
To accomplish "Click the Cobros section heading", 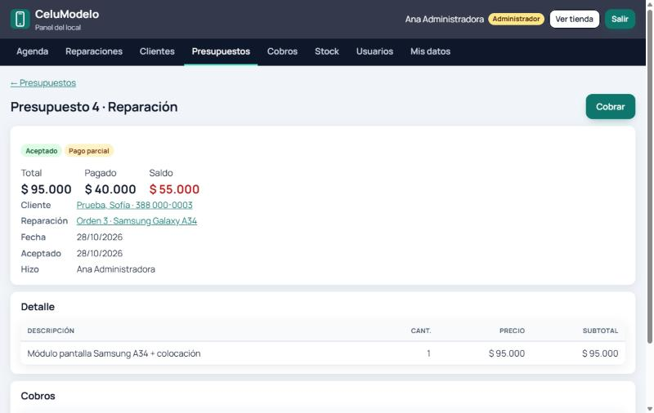I will point(38,396).
